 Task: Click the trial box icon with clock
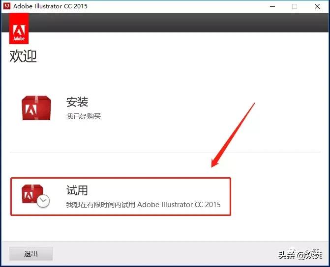coord(35,196)
